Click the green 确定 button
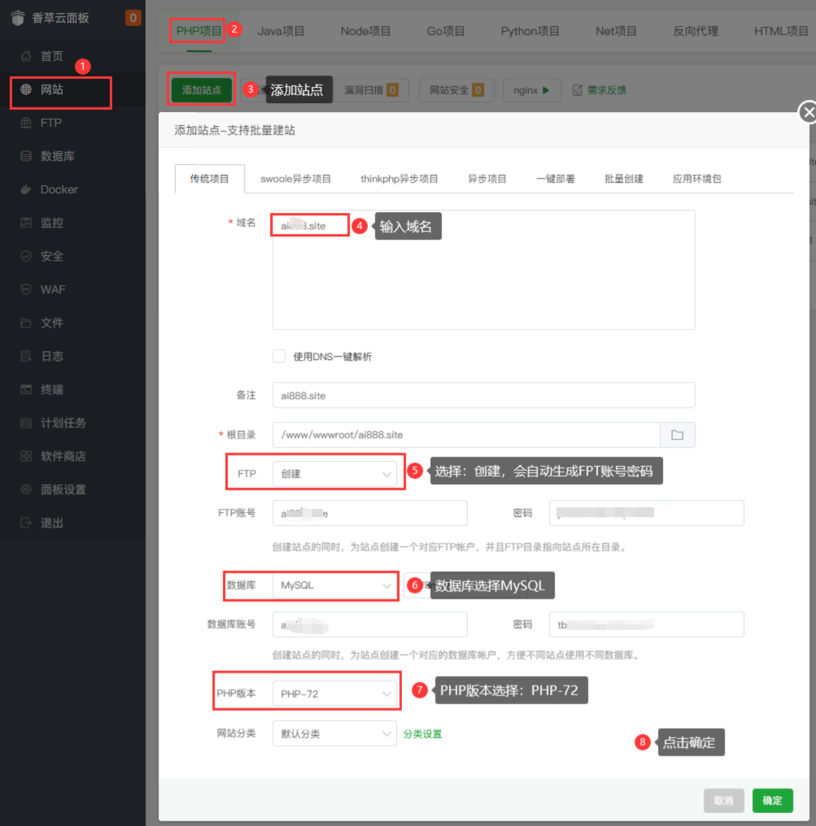 tap(773, 801)
